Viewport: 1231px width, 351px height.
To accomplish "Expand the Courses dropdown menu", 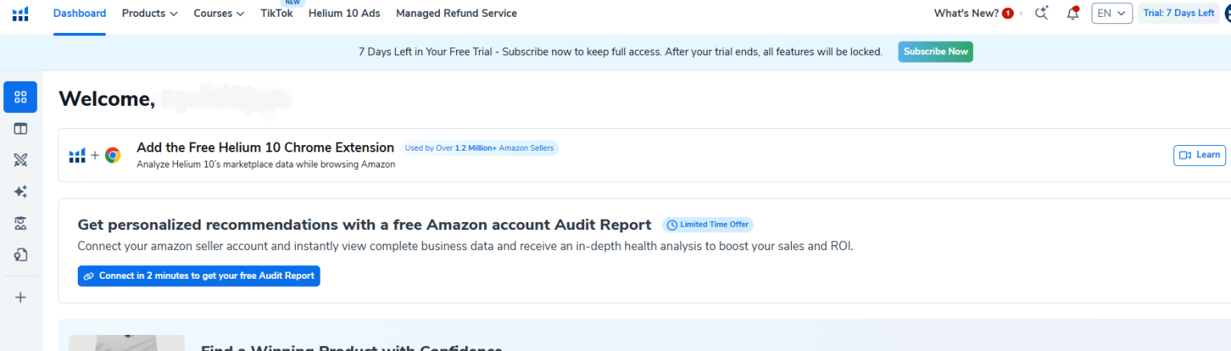I will coord(219,13).
